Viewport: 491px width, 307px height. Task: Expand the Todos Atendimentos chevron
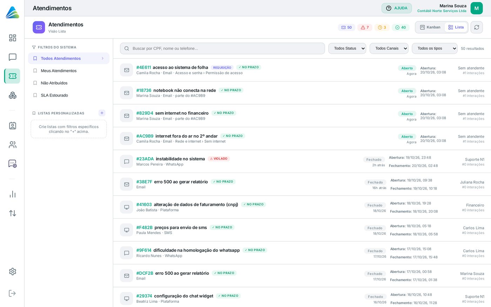pos(103,59)
